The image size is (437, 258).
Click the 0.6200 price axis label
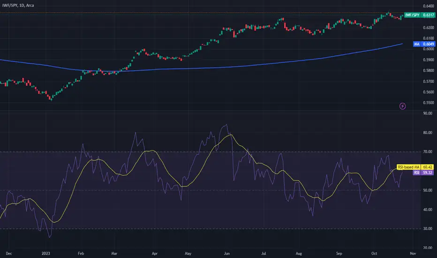pyautogui.click(x=429, y=28)
